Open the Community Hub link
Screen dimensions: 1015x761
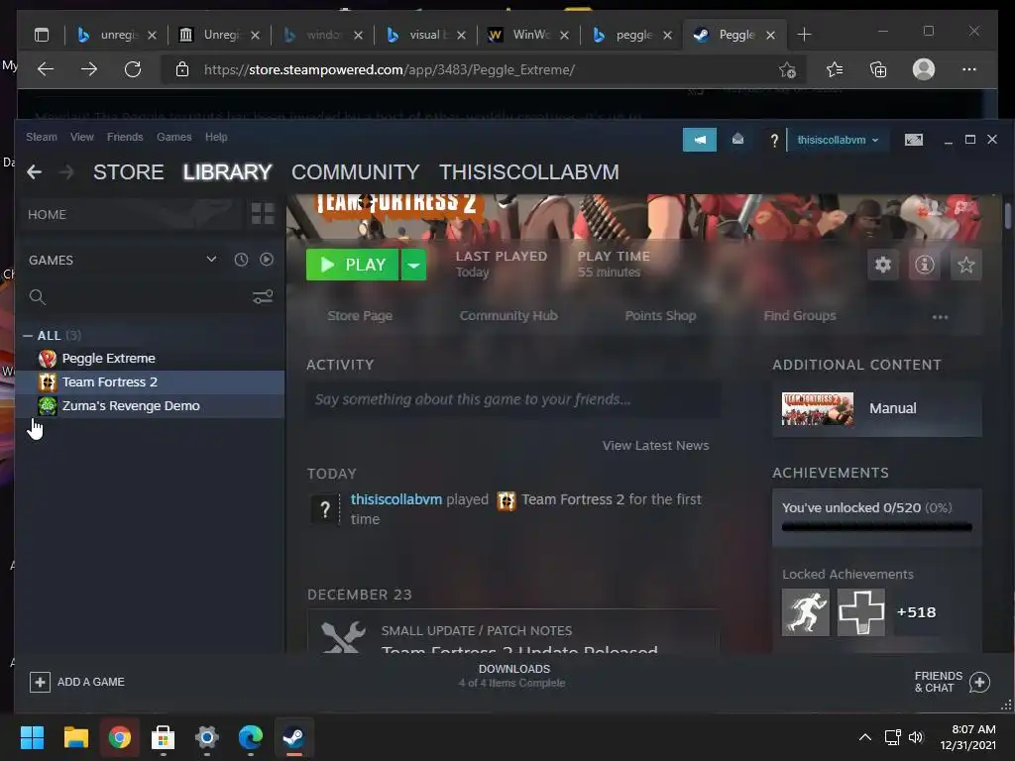tap(508, 316)
